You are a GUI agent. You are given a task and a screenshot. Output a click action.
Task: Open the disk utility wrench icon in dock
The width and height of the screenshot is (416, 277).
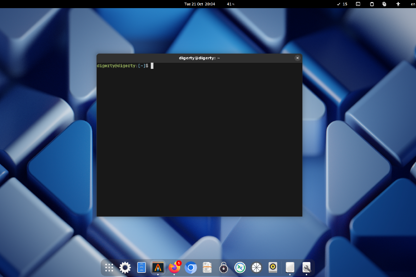pyautogui.click(x=306, y=268)
